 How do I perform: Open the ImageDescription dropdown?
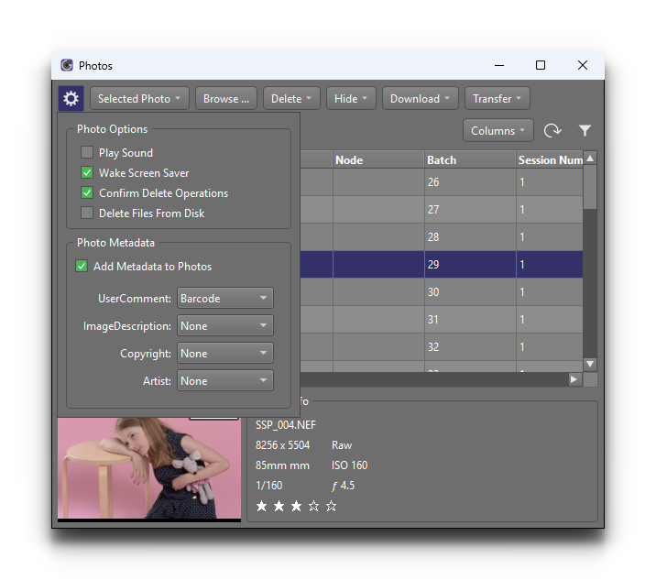pos(225,325)
